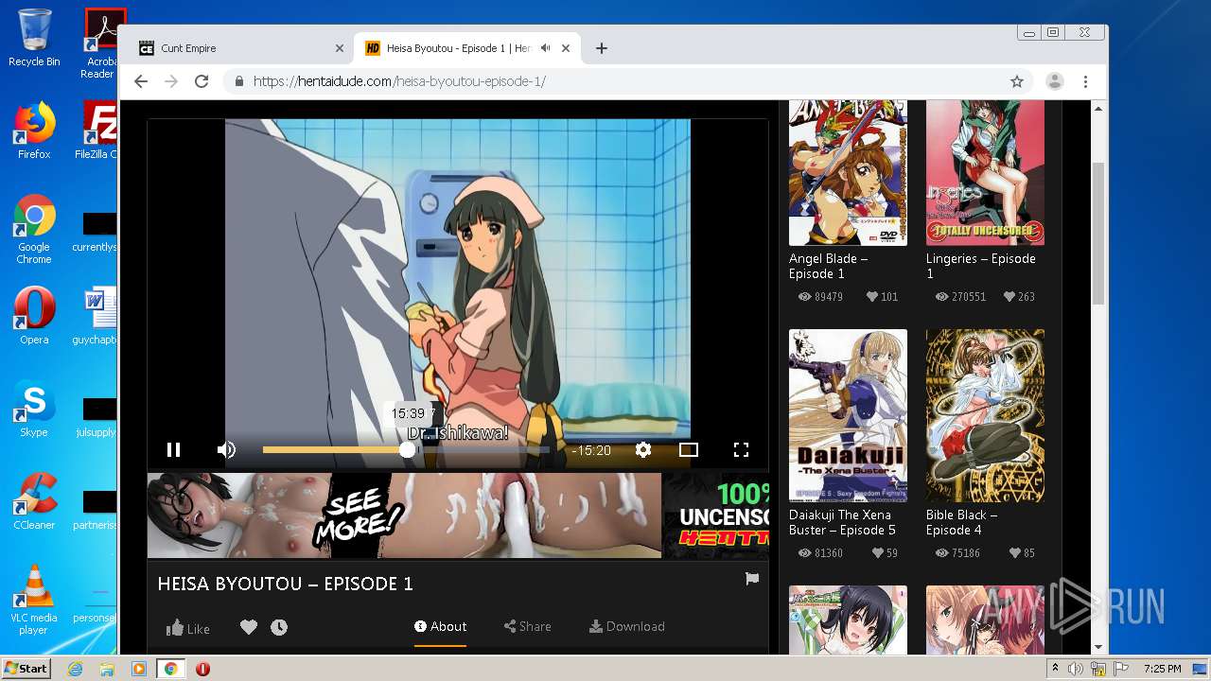Open Windows Explorer from the taskbar
This screenshot has height=681, width=1211.
[x=107, y=669]
